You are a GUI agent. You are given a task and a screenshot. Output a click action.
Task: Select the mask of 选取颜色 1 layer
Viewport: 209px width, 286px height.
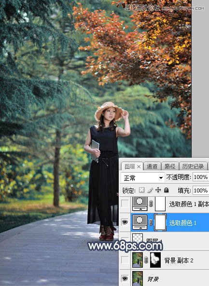tap(160, 222)
